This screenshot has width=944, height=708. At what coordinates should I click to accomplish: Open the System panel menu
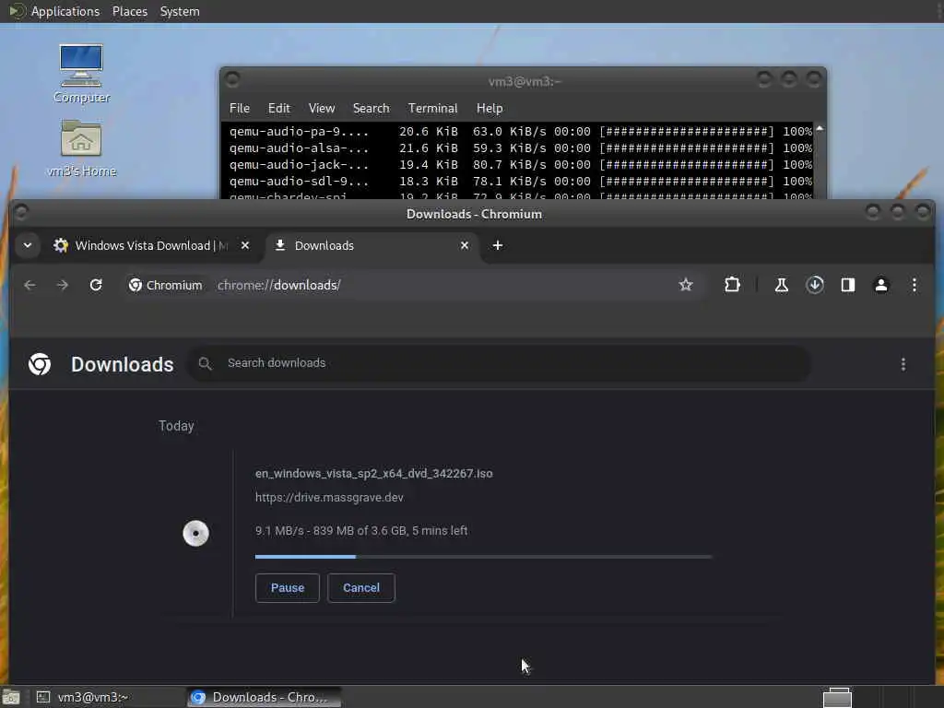tap(180, 11)
